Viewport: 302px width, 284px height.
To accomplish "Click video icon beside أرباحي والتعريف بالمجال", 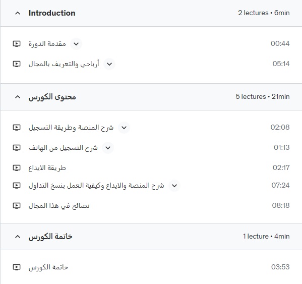I will click(17, 64).
